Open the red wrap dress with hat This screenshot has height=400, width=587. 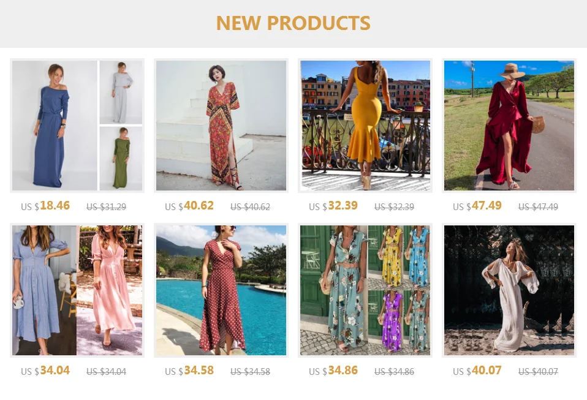tap(509, 126)
